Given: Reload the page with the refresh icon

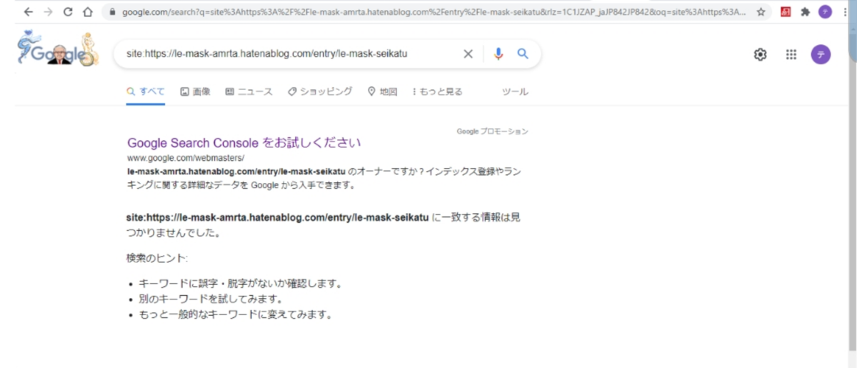Looking at the screenshot, I should click(x=68, y=12).
